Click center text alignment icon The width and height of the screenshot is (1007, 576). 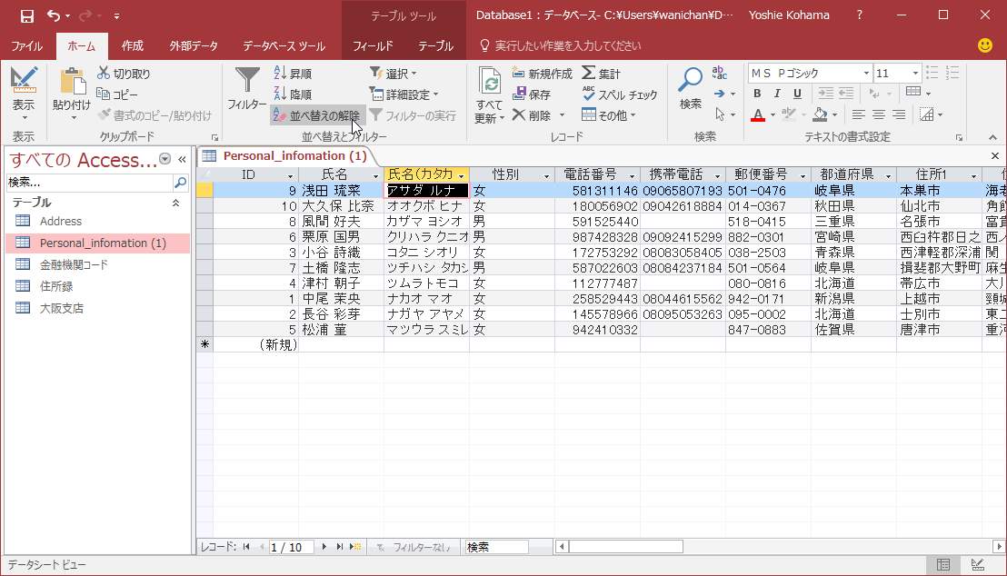click(879, 115)
